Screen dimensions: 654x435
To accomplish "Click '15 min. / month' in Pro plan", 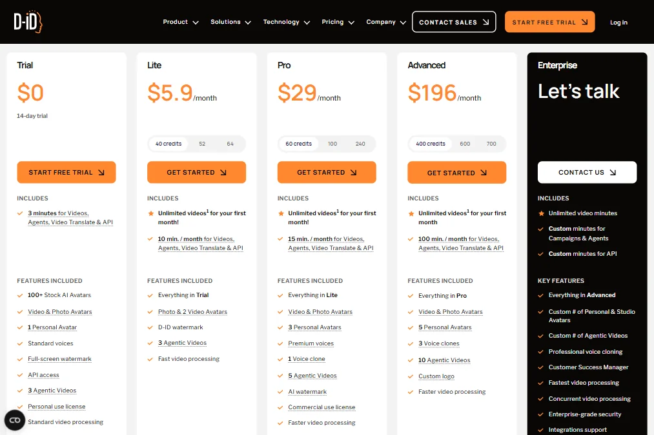I will [x=310, y=239].
